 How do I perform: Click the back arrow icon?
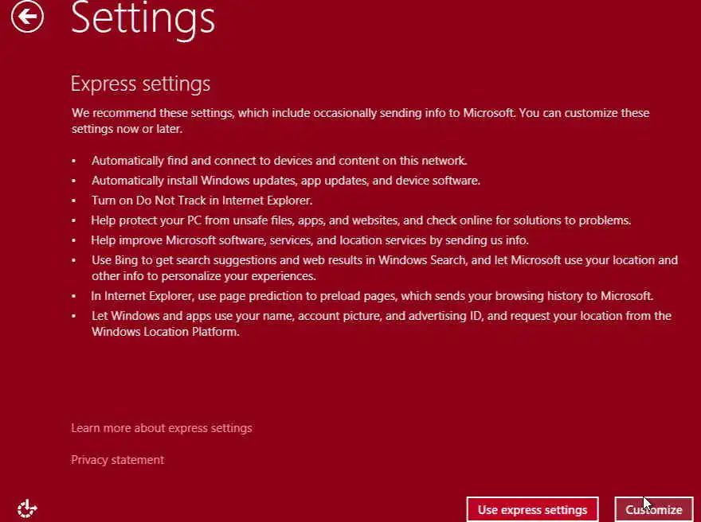28,17
